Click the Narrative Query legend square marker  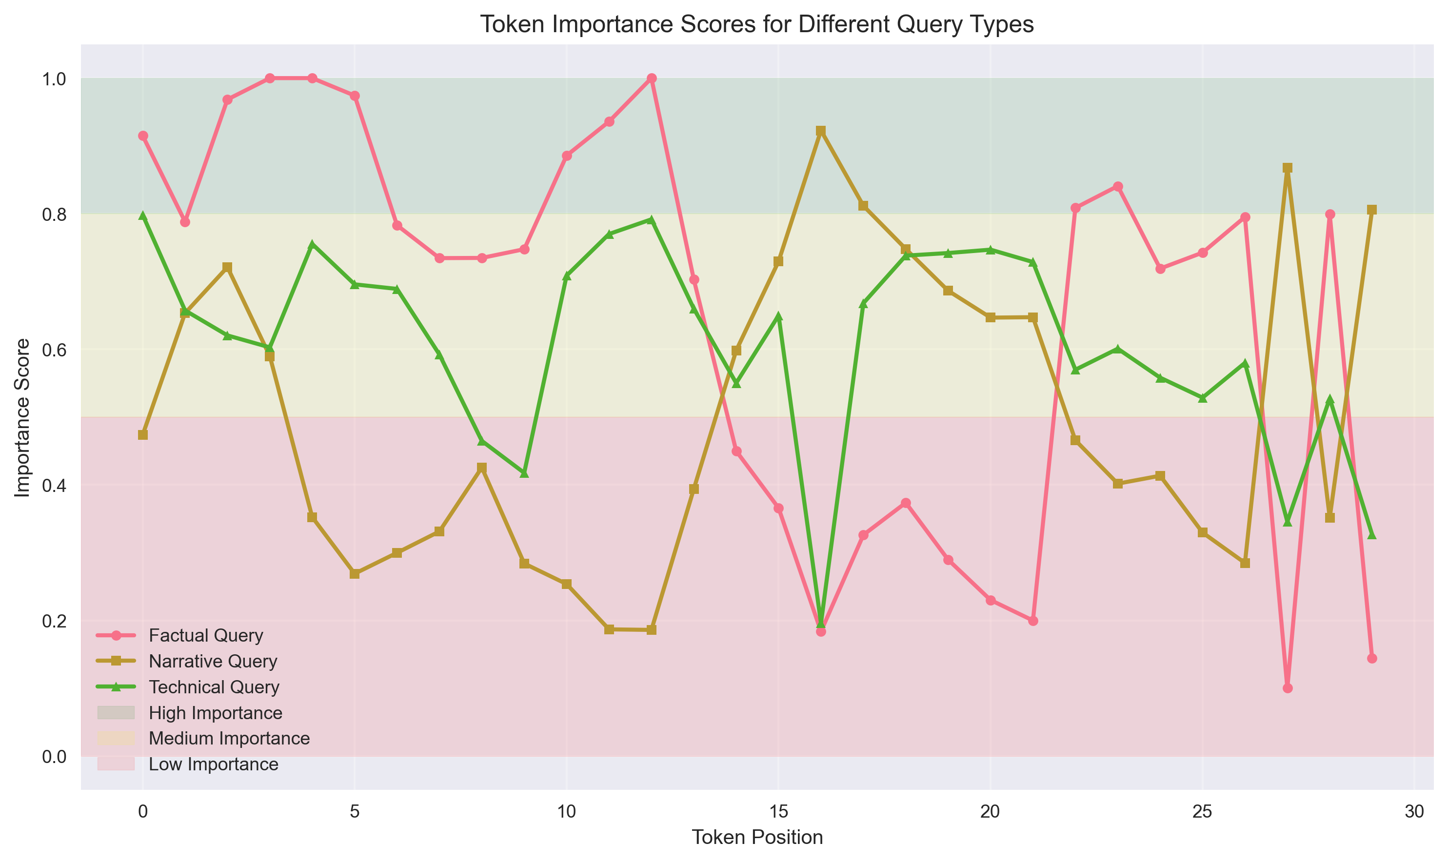point(116,661)
